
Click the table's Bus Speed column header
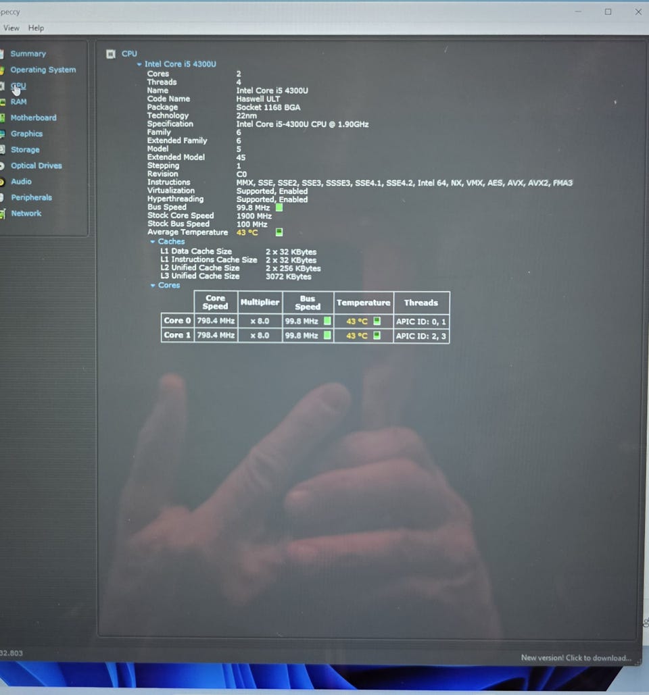[308, 303]
